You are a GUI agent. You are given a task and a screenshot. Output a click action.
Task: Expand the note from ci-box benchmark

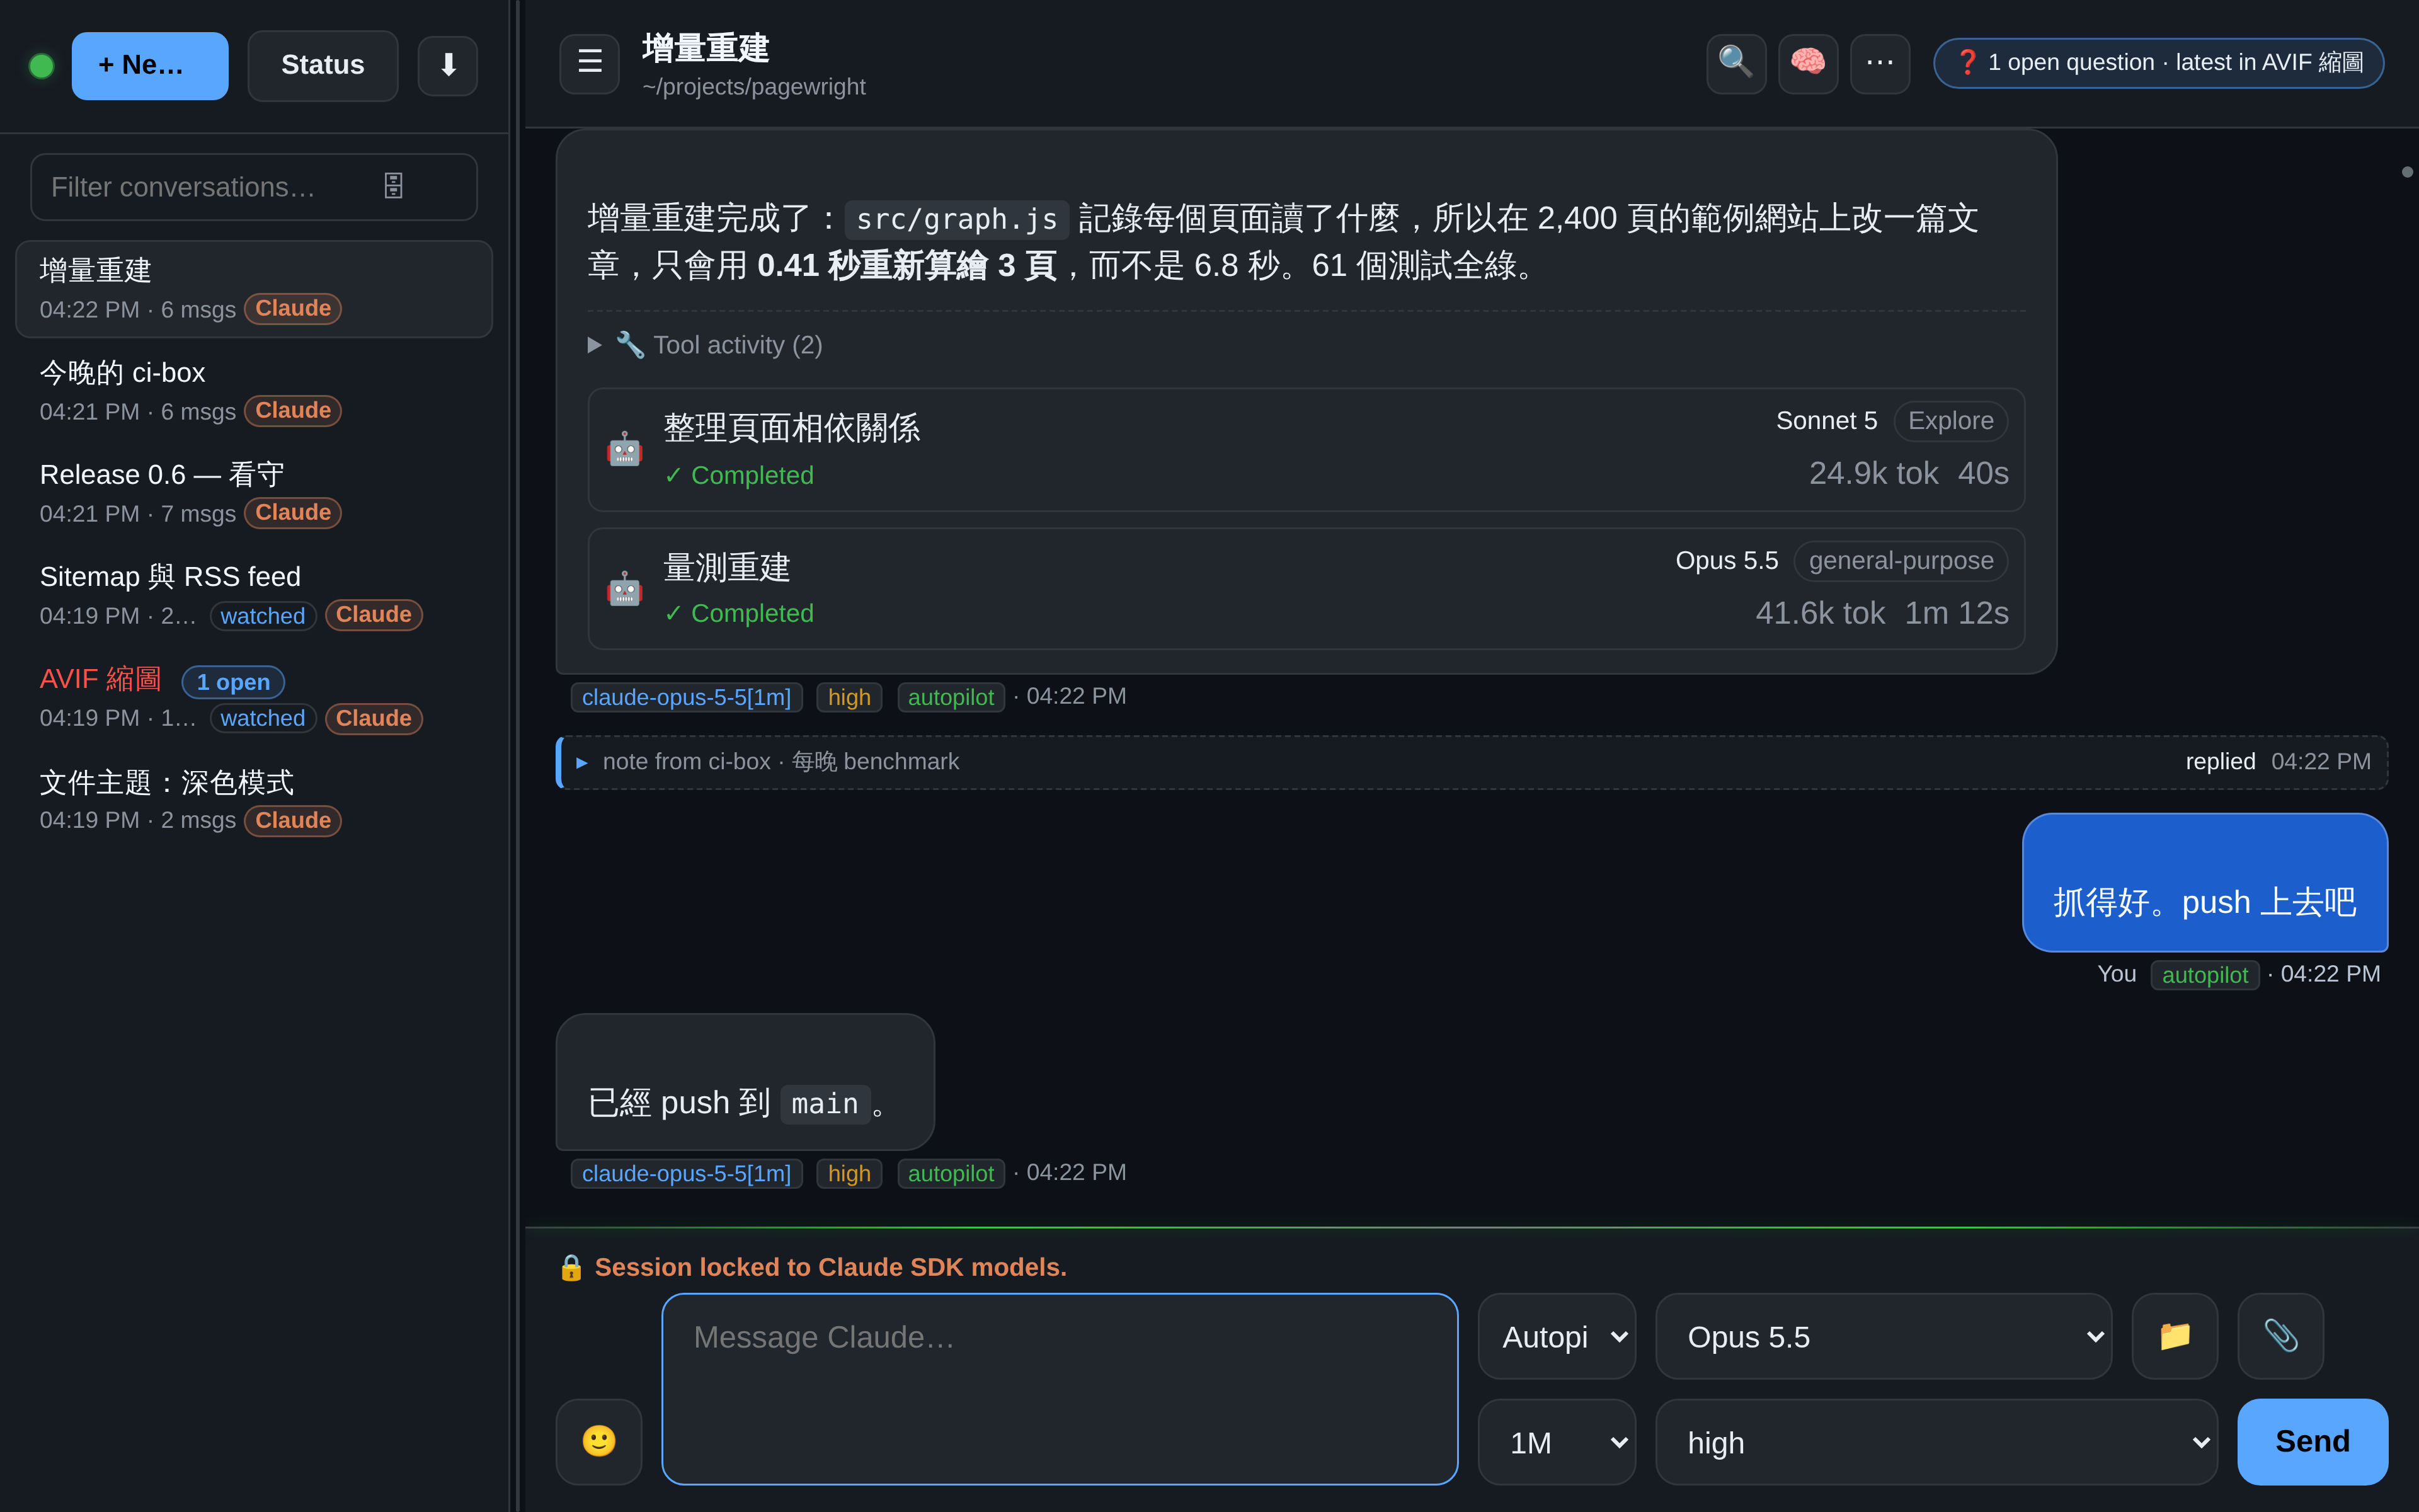coord(1472,762)
